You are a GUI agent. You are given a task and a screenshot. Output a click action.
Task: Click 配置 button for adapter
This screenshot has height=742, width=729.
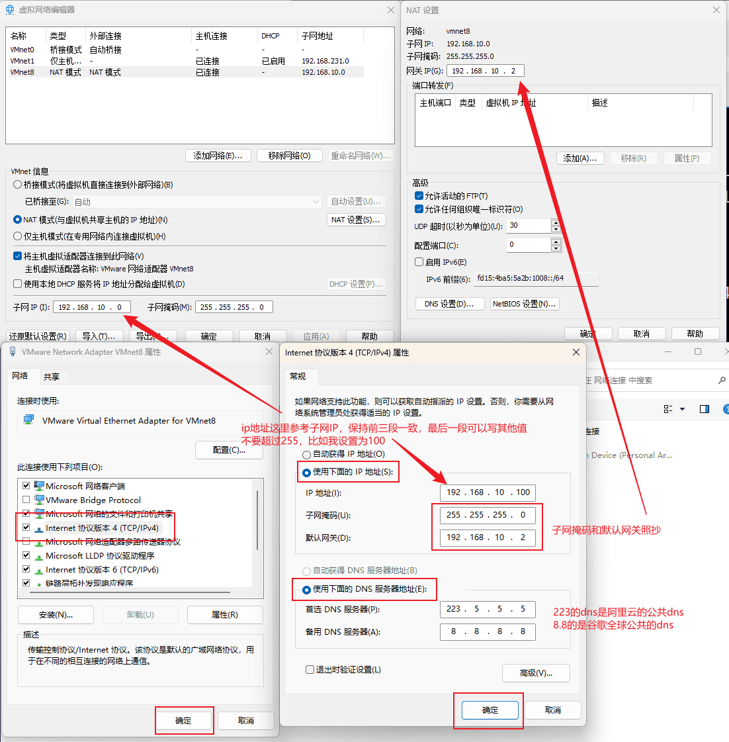click(229, 450)
